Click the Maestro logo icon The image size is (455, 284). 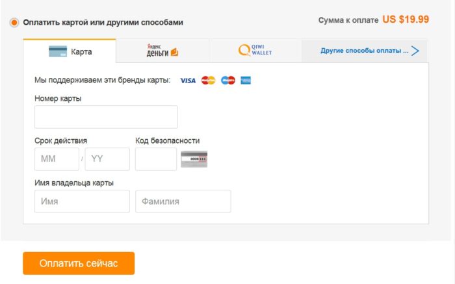click(228, 80)
